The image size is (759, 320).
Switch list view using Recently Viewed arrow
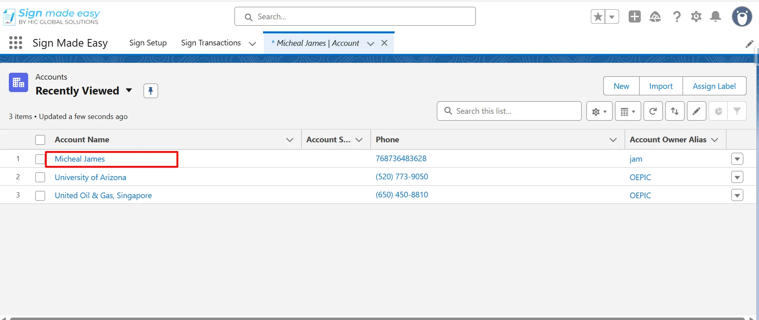tap(129, 90)
